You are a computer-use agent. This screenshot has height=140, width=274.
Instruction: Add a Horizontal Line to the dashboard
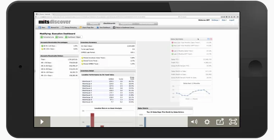coord(47,37)
